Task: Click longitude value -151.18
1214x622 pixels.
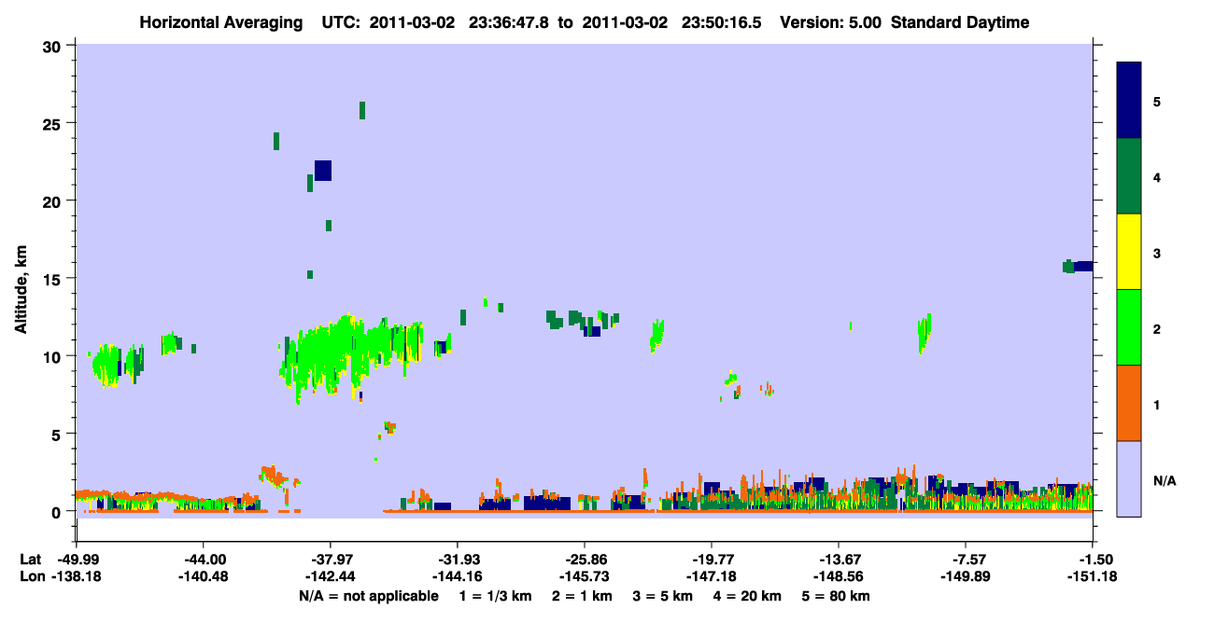Action: [x=1093, y=576]
